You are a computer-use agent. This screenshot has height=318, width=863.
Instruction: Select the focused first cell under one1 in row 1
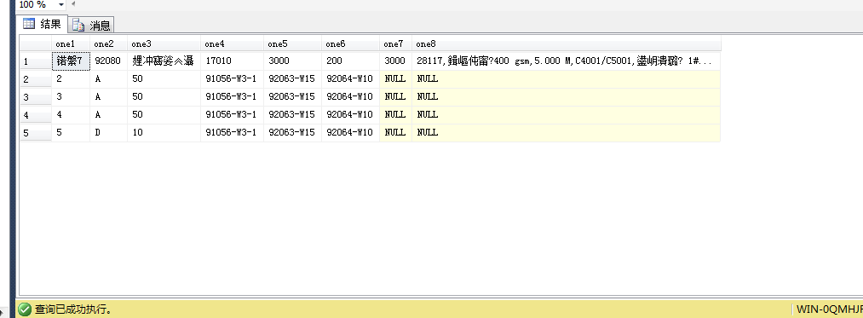click(71, 61)
